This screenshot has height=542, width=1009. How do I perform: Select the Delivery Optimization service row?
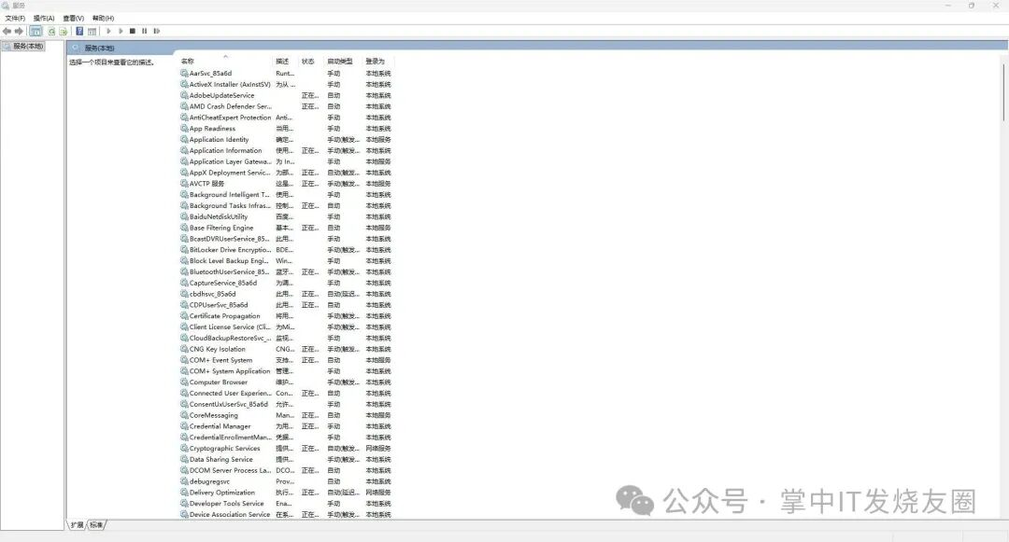coord(222,493)
